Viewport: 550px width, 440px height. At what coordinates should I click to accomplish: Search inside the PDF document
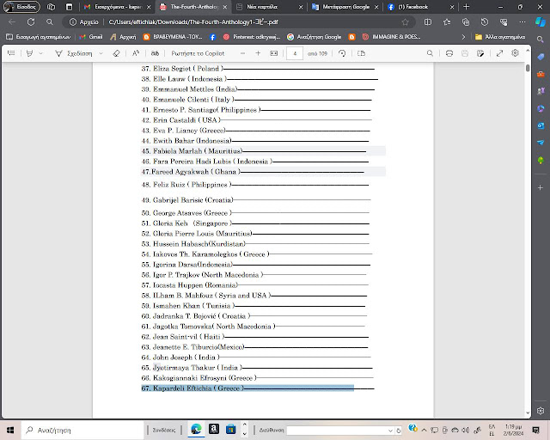(430, 53)
